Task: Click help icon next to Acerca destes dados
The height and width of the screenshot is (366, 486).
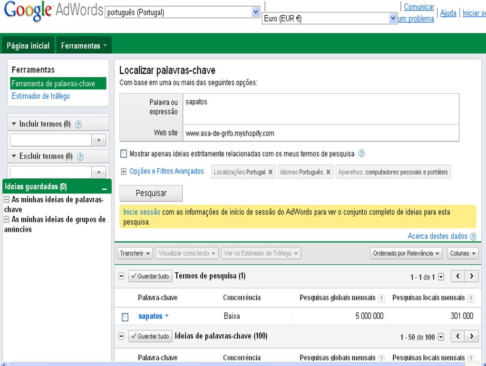Action: [x=473, y=236]
